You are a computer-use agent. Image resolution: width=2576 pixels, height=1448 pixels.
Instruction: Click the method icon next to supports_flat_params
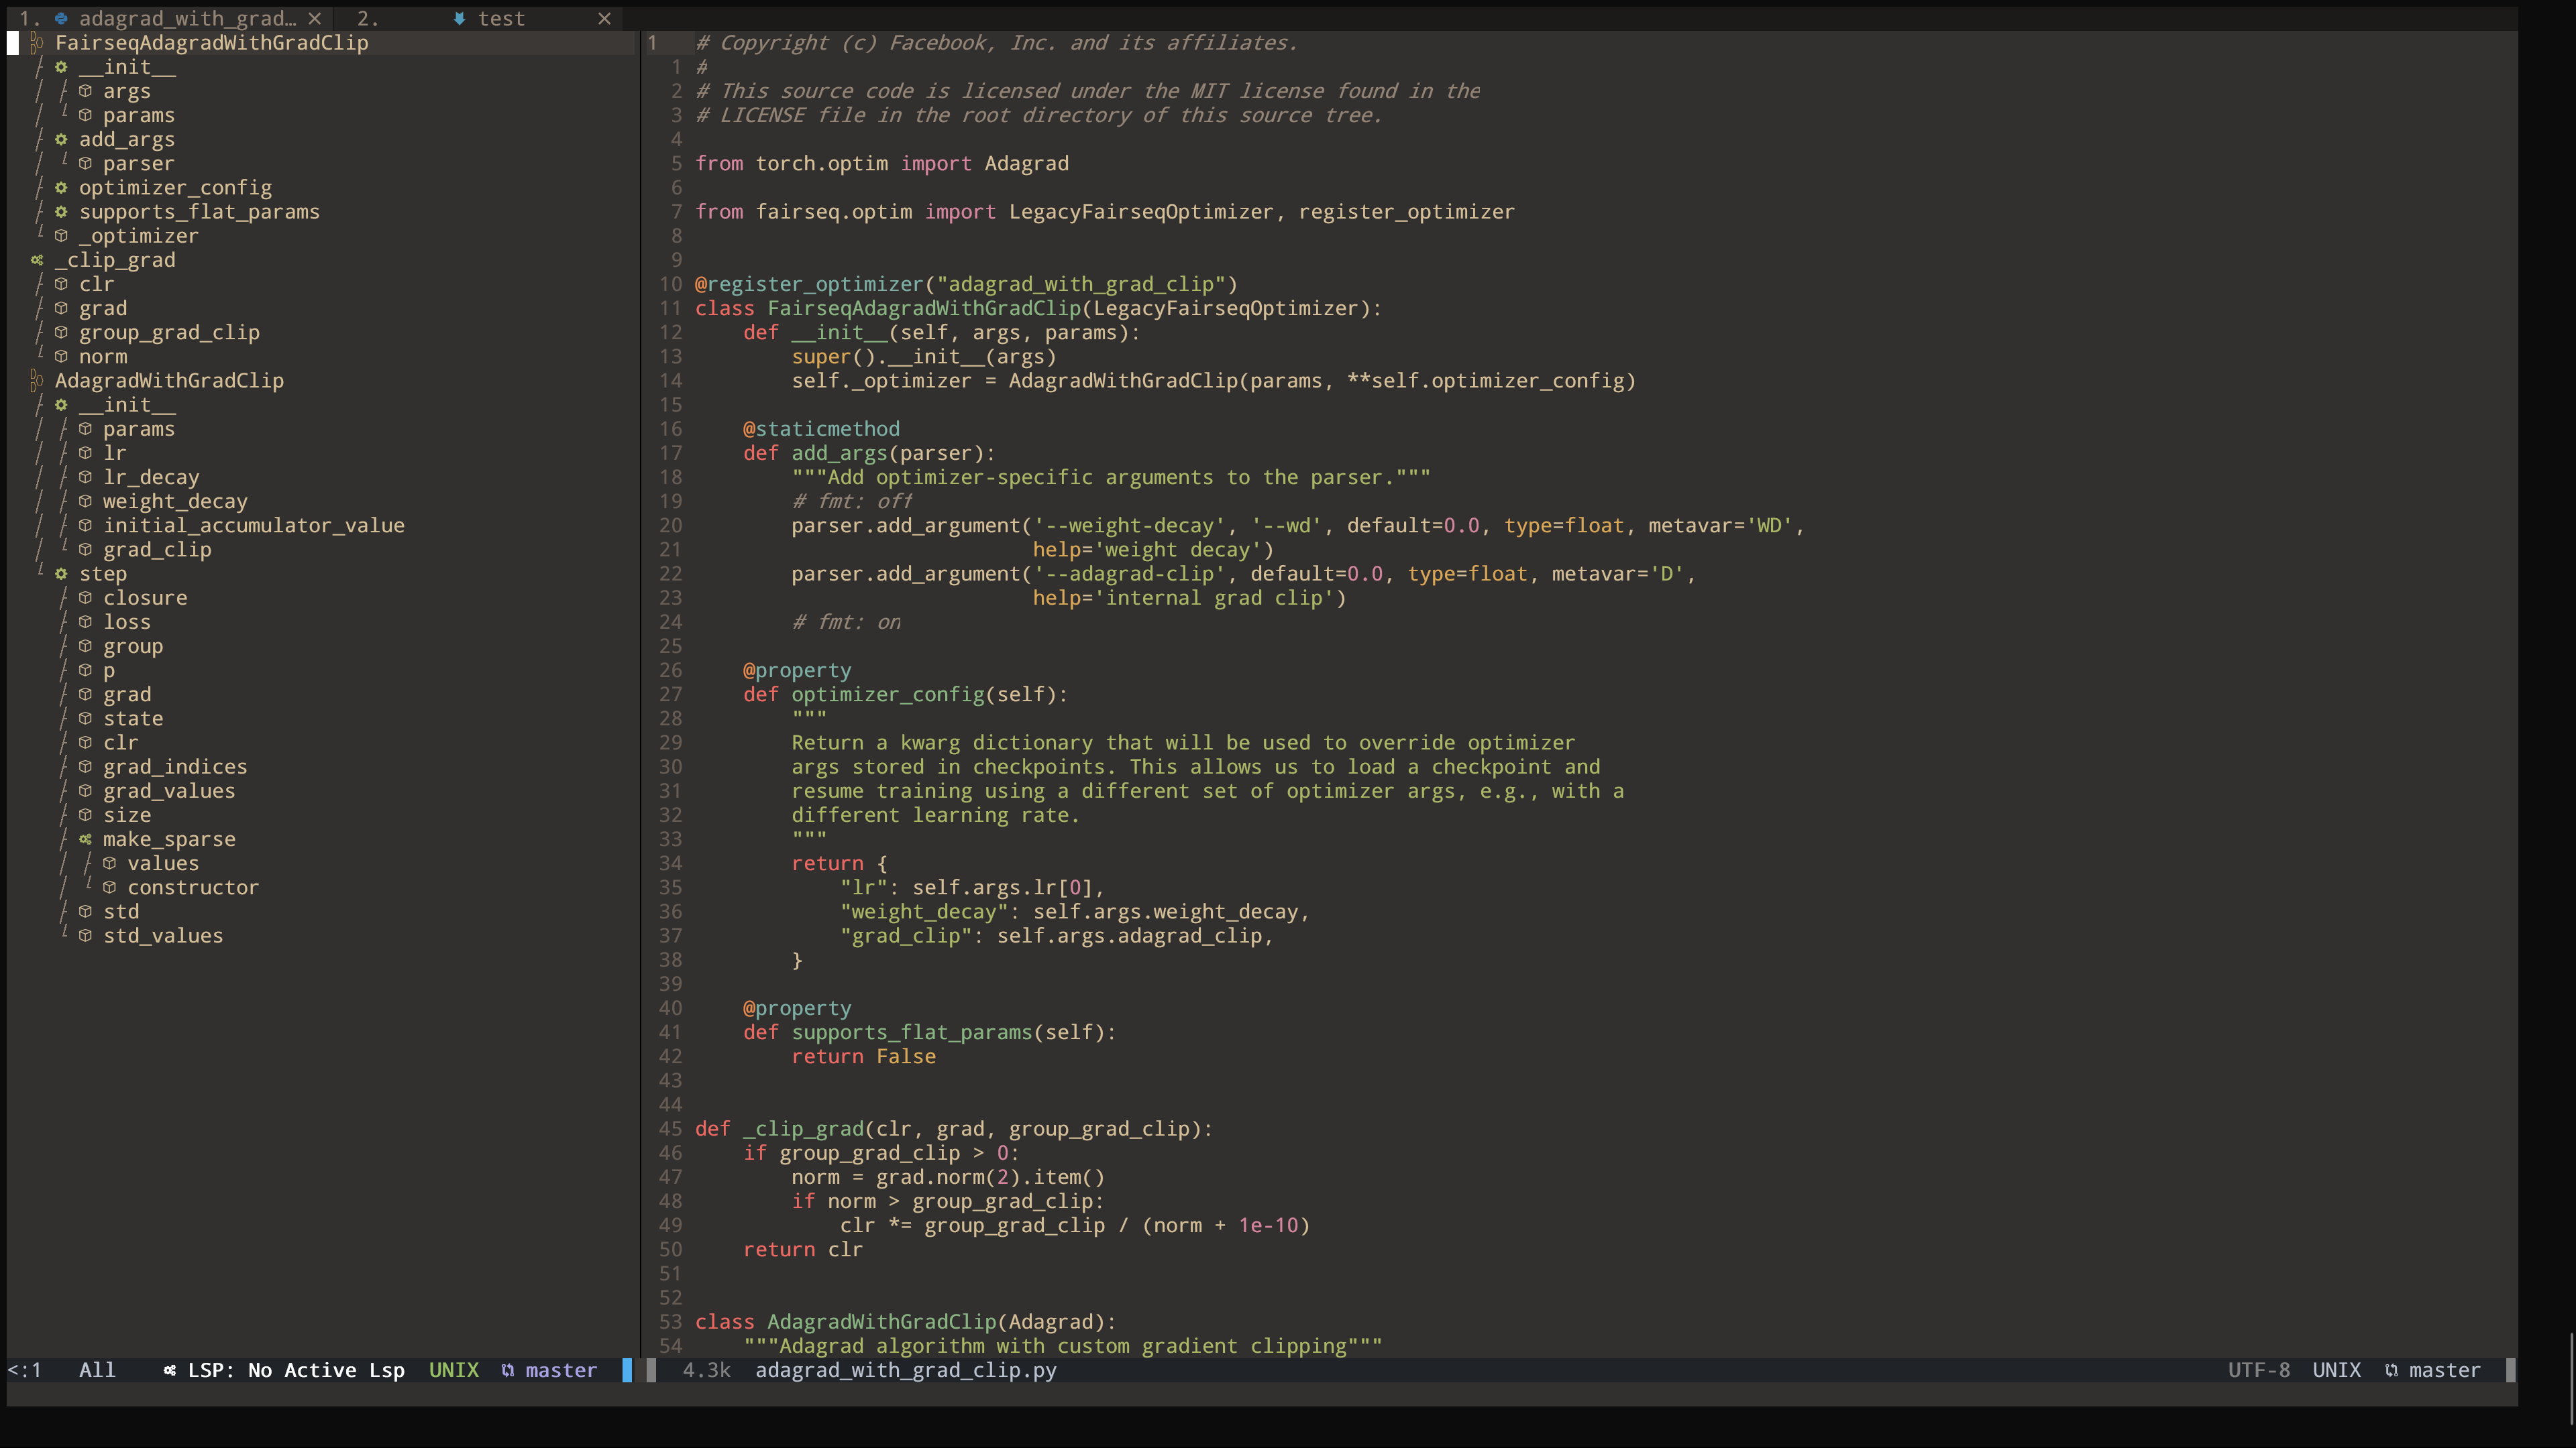click(61, 212)
